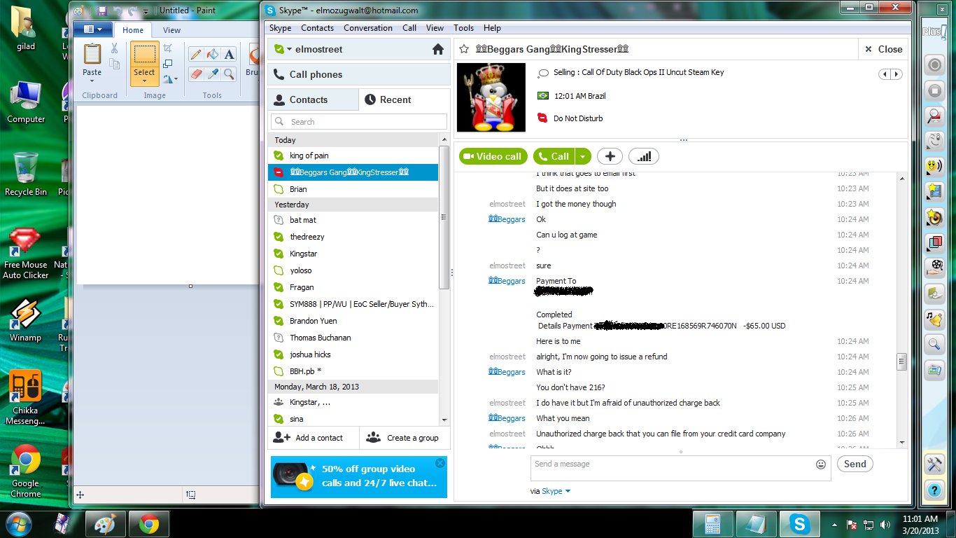Click the stop square icon in Plus sidebar
The image size is (956, 538).
point(934,90)
